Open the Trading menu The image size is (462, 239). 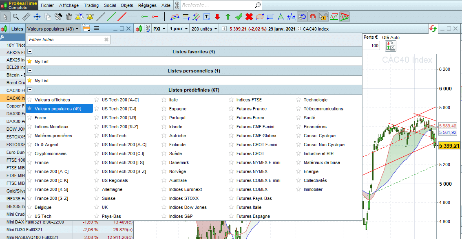pyautogui.click(x=91, y=5)
